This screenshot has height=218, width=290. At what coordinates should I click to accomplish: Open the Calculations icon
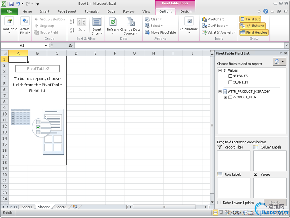[x=189, y=21]
